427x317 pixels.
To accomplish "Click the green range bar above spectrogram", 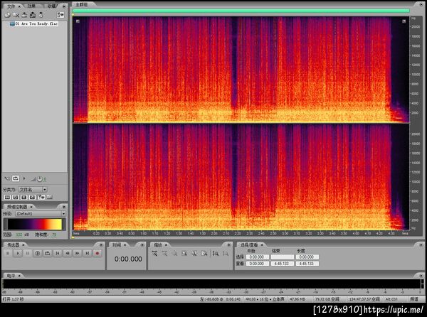I will click(x=241, y=11).
